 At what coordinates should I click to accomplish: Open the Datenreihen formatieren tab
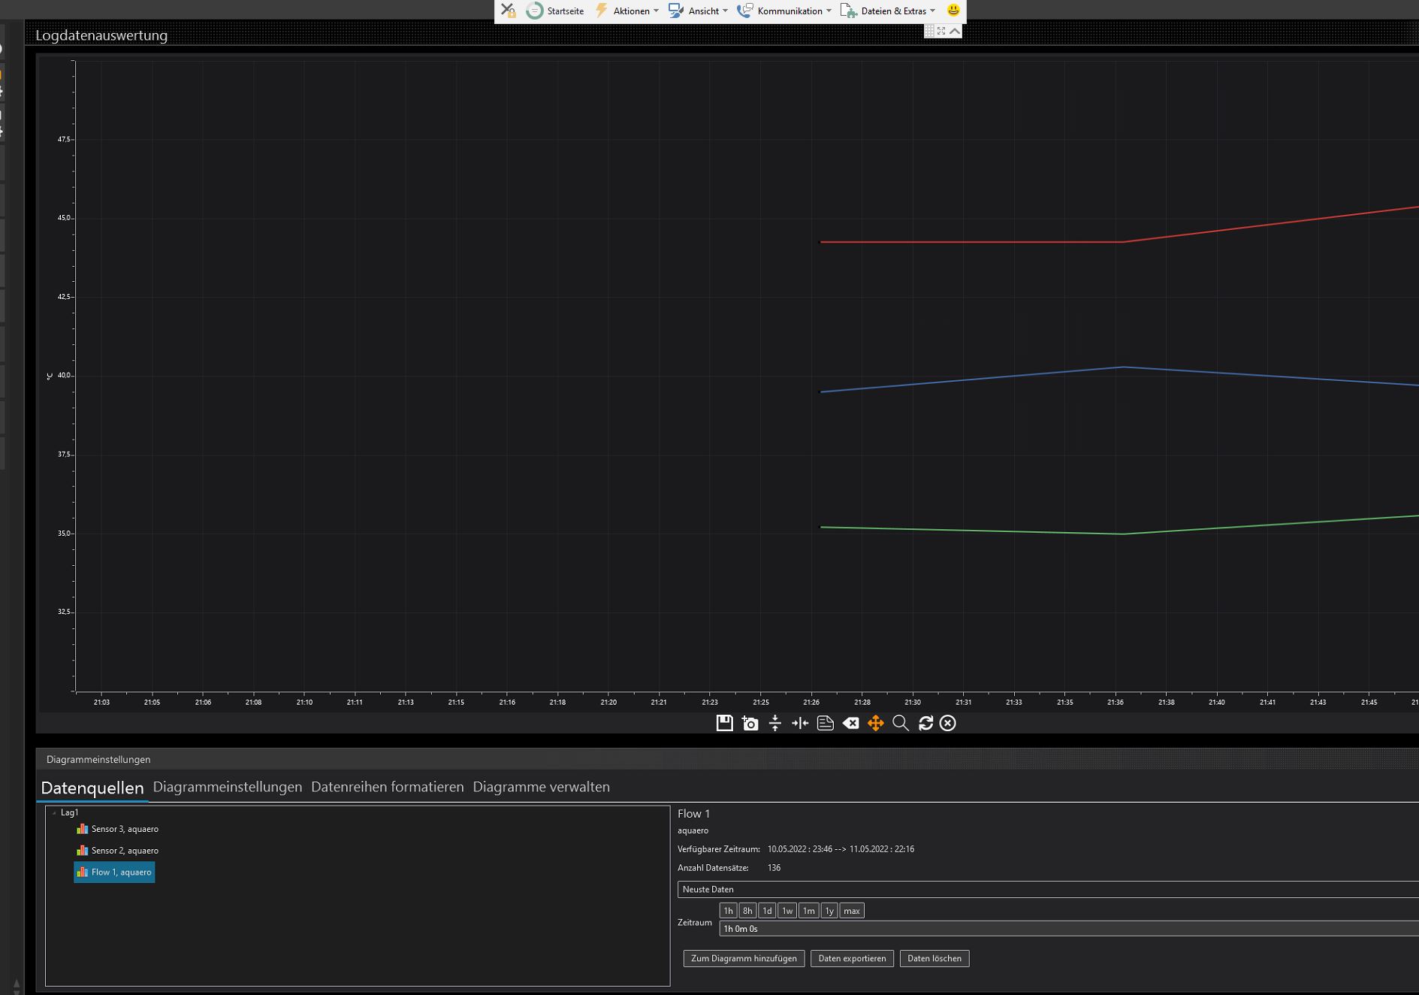coord(387,787)
